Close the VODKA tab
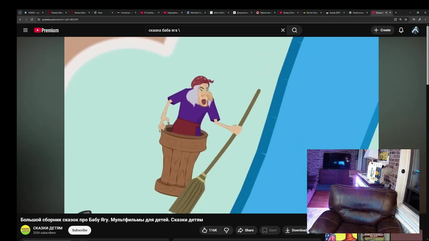 (x=43, y=13)
